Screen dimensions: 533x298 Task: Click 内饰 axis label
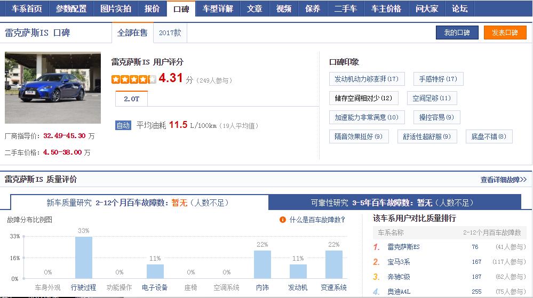(x=262, y=287)
